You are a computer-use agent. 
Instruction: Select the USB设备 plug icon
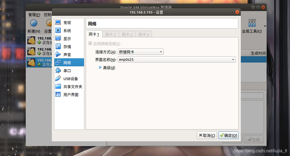(58, 78)
